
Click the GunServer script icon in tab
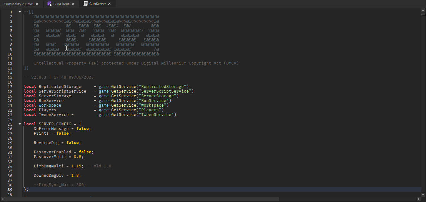(85, 4)
